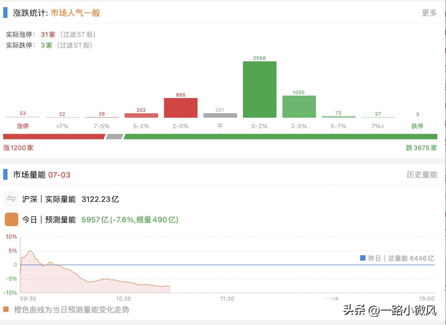Select the red 895 bar for 2-0% range

pos(180,108)
